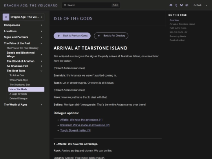Jump to Death of a God anchor

tap(177, 40)
